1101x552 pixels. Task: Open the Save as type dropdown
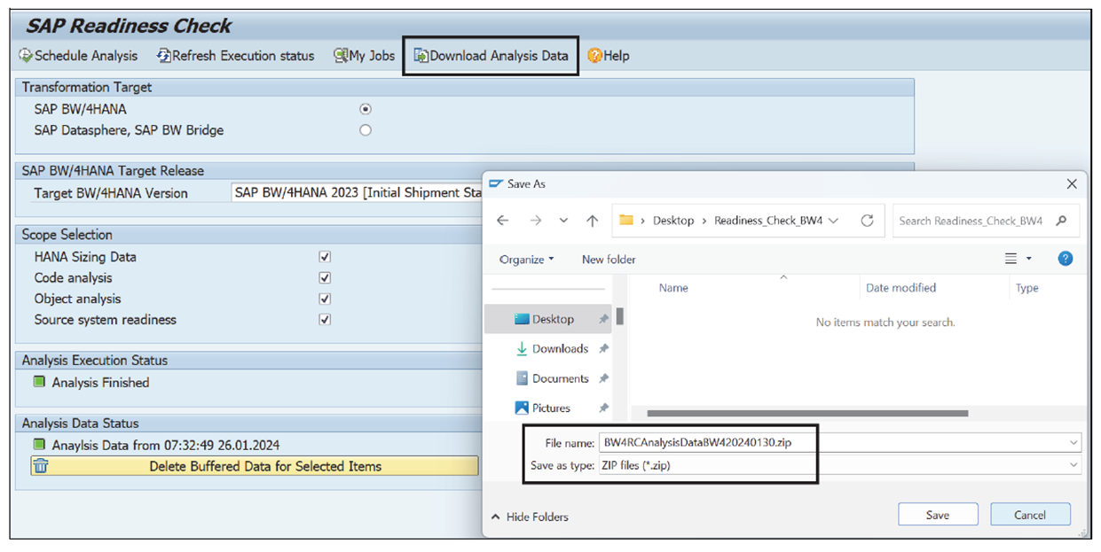coord(1073,464)
